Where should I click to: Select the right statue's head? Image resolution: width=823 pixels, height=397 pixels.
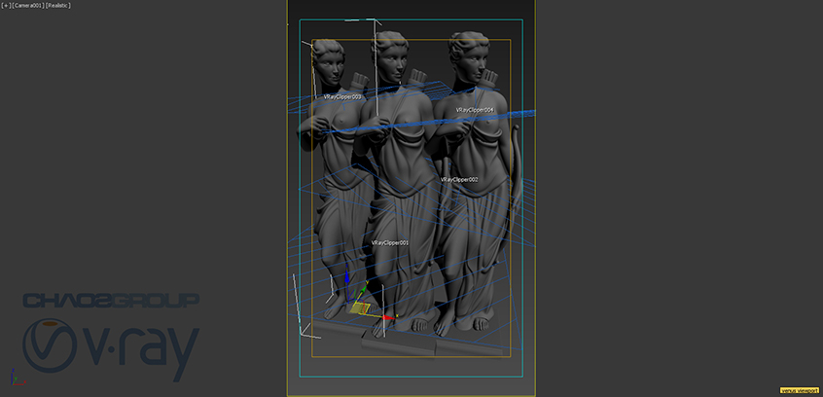[463, 54]
